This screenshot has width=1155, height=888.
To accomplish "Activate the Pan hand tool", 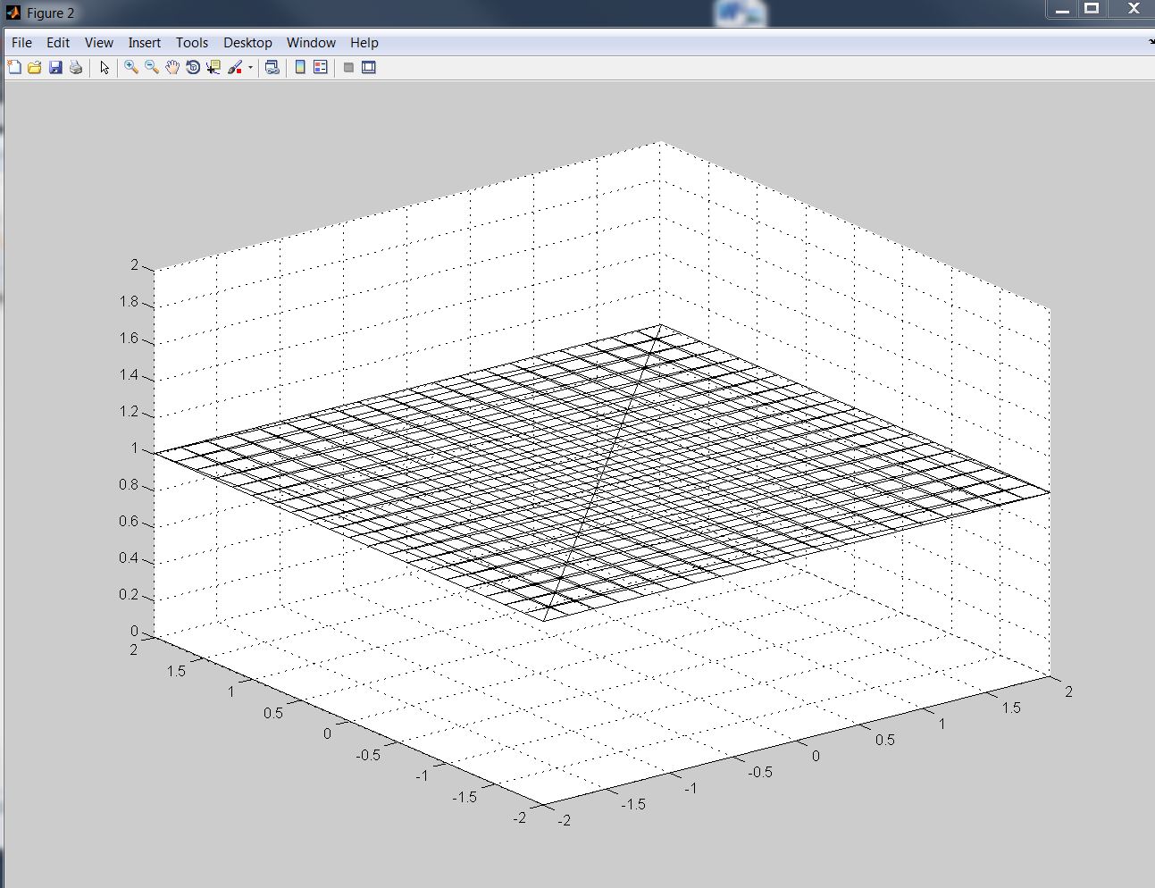I will pos(172,67).
